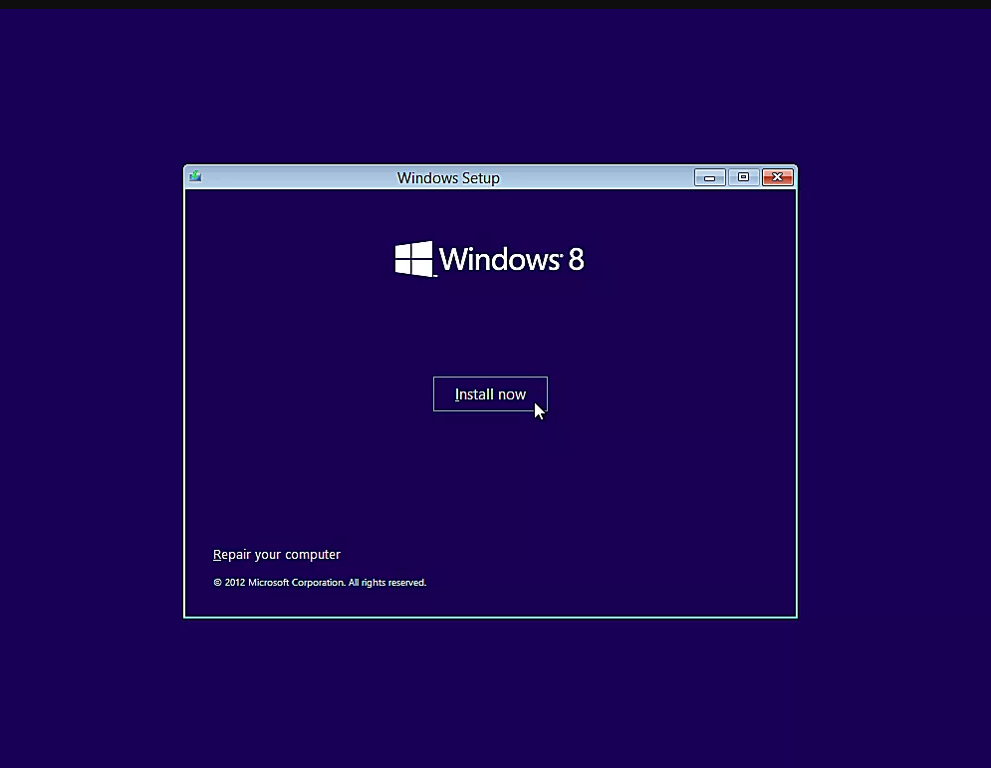
Task: Click the Windows 8 logo
Action: point(489,259)
